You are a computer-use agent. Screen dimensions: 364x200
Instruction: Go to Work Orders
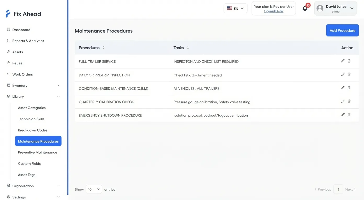point(22,74)
